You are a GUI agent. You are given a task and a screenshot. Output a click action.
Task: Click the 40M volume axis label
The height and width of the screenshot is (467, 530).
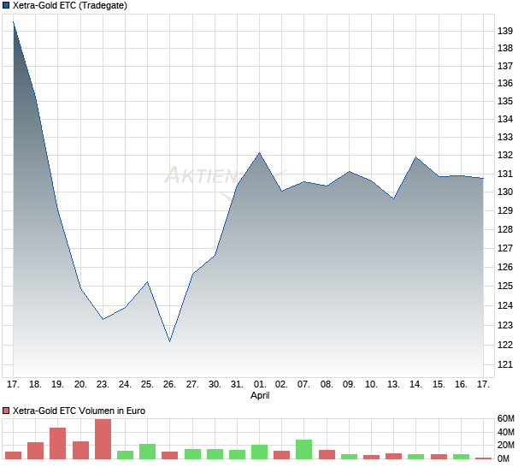pos(506,432)
